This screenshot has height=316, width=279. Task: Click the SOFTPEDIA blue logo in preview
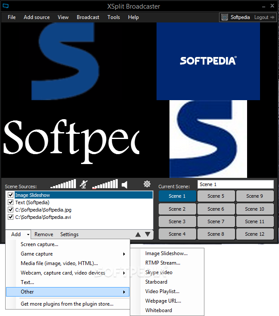click(208, 61)
